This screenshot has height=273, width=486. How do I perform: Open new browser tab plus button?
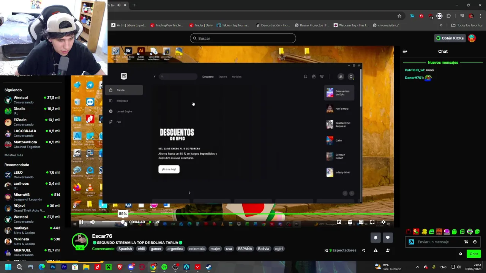tap(134, 5)
